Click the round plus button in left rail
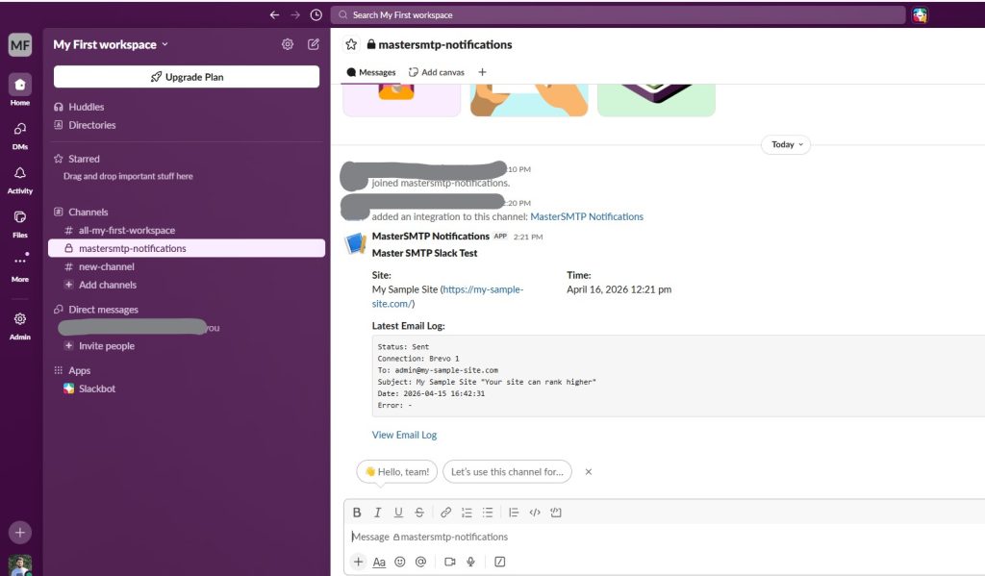Screen dimensions: 985x576 (20, 533)
